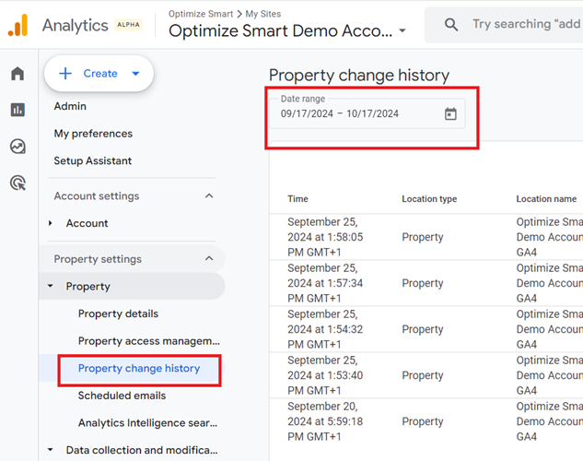Open the Admin menu item

coord(70,106)
